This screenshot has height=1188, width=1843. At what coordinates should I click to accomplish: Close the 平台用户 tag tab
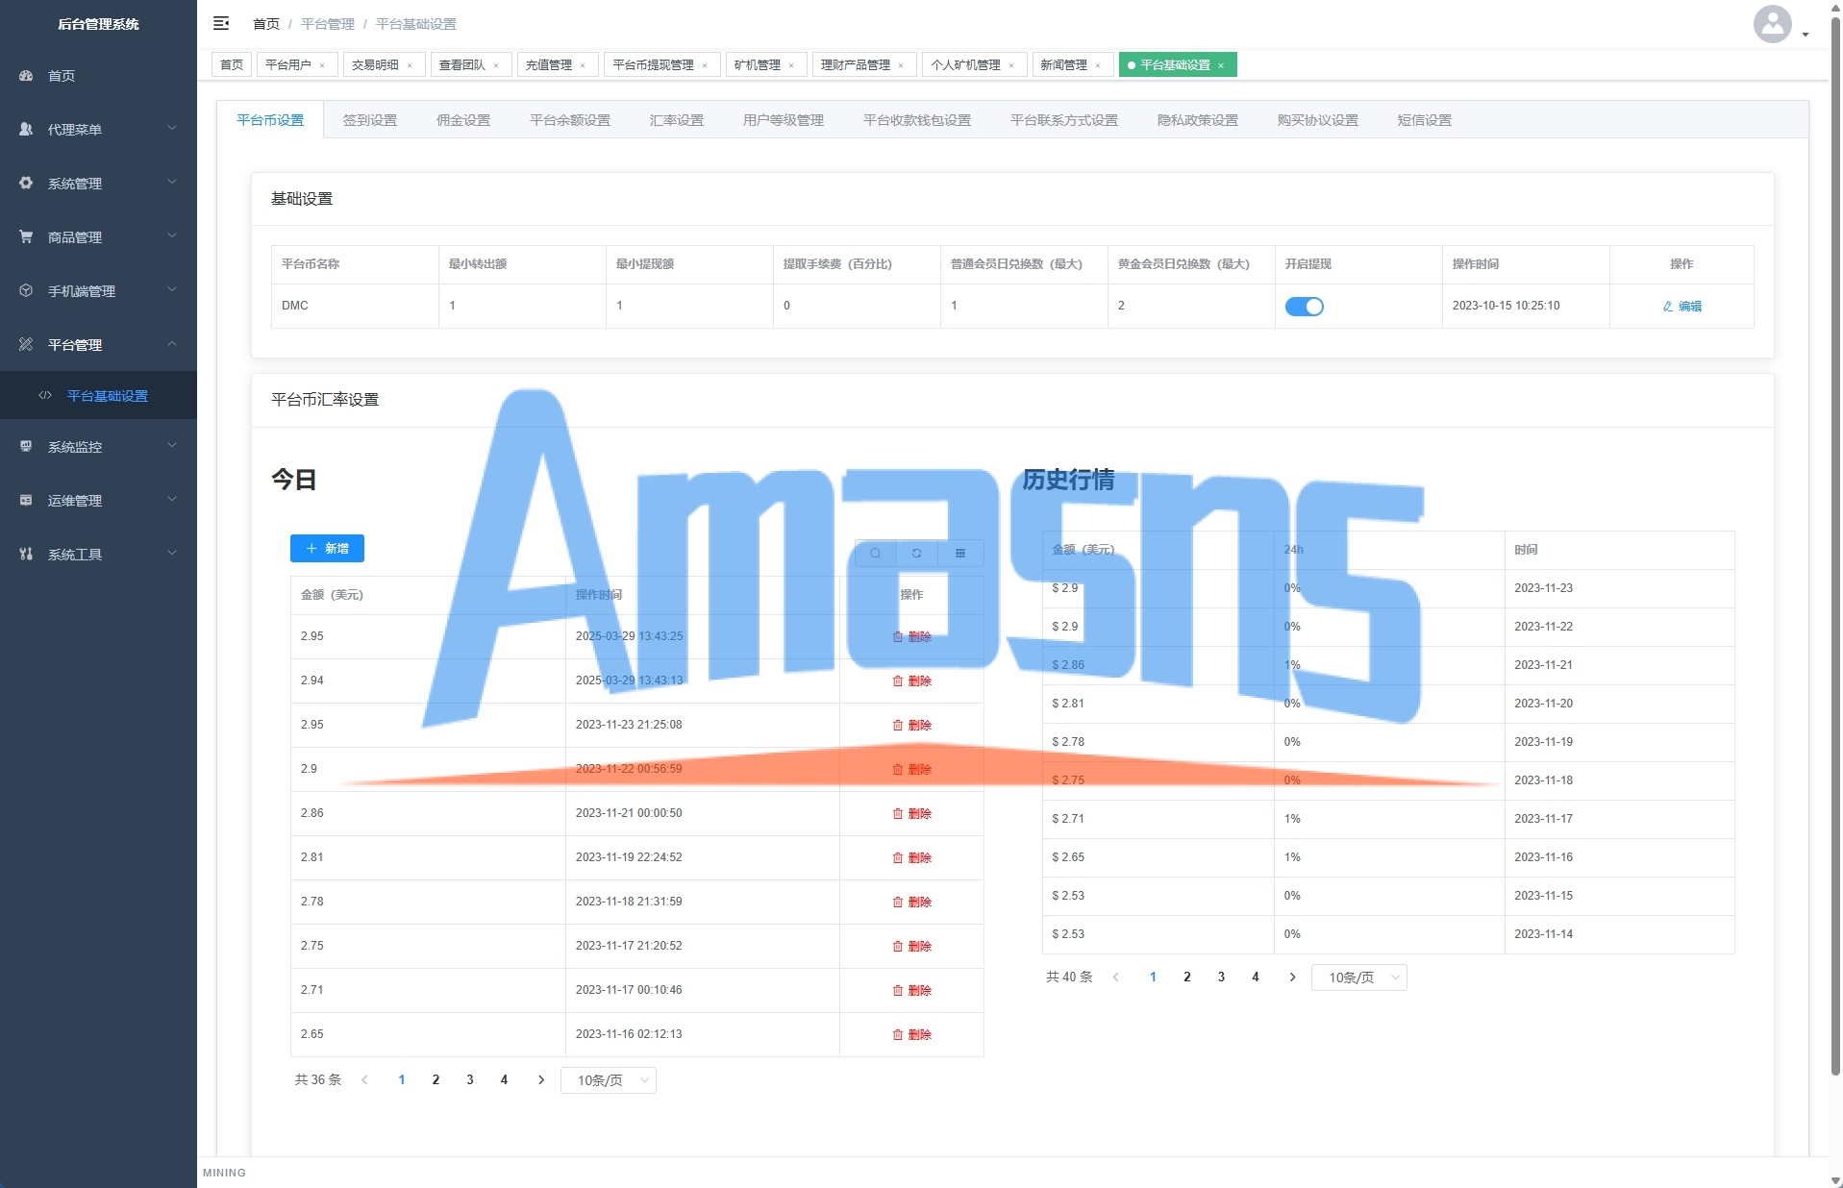click(x=322, y=65)
